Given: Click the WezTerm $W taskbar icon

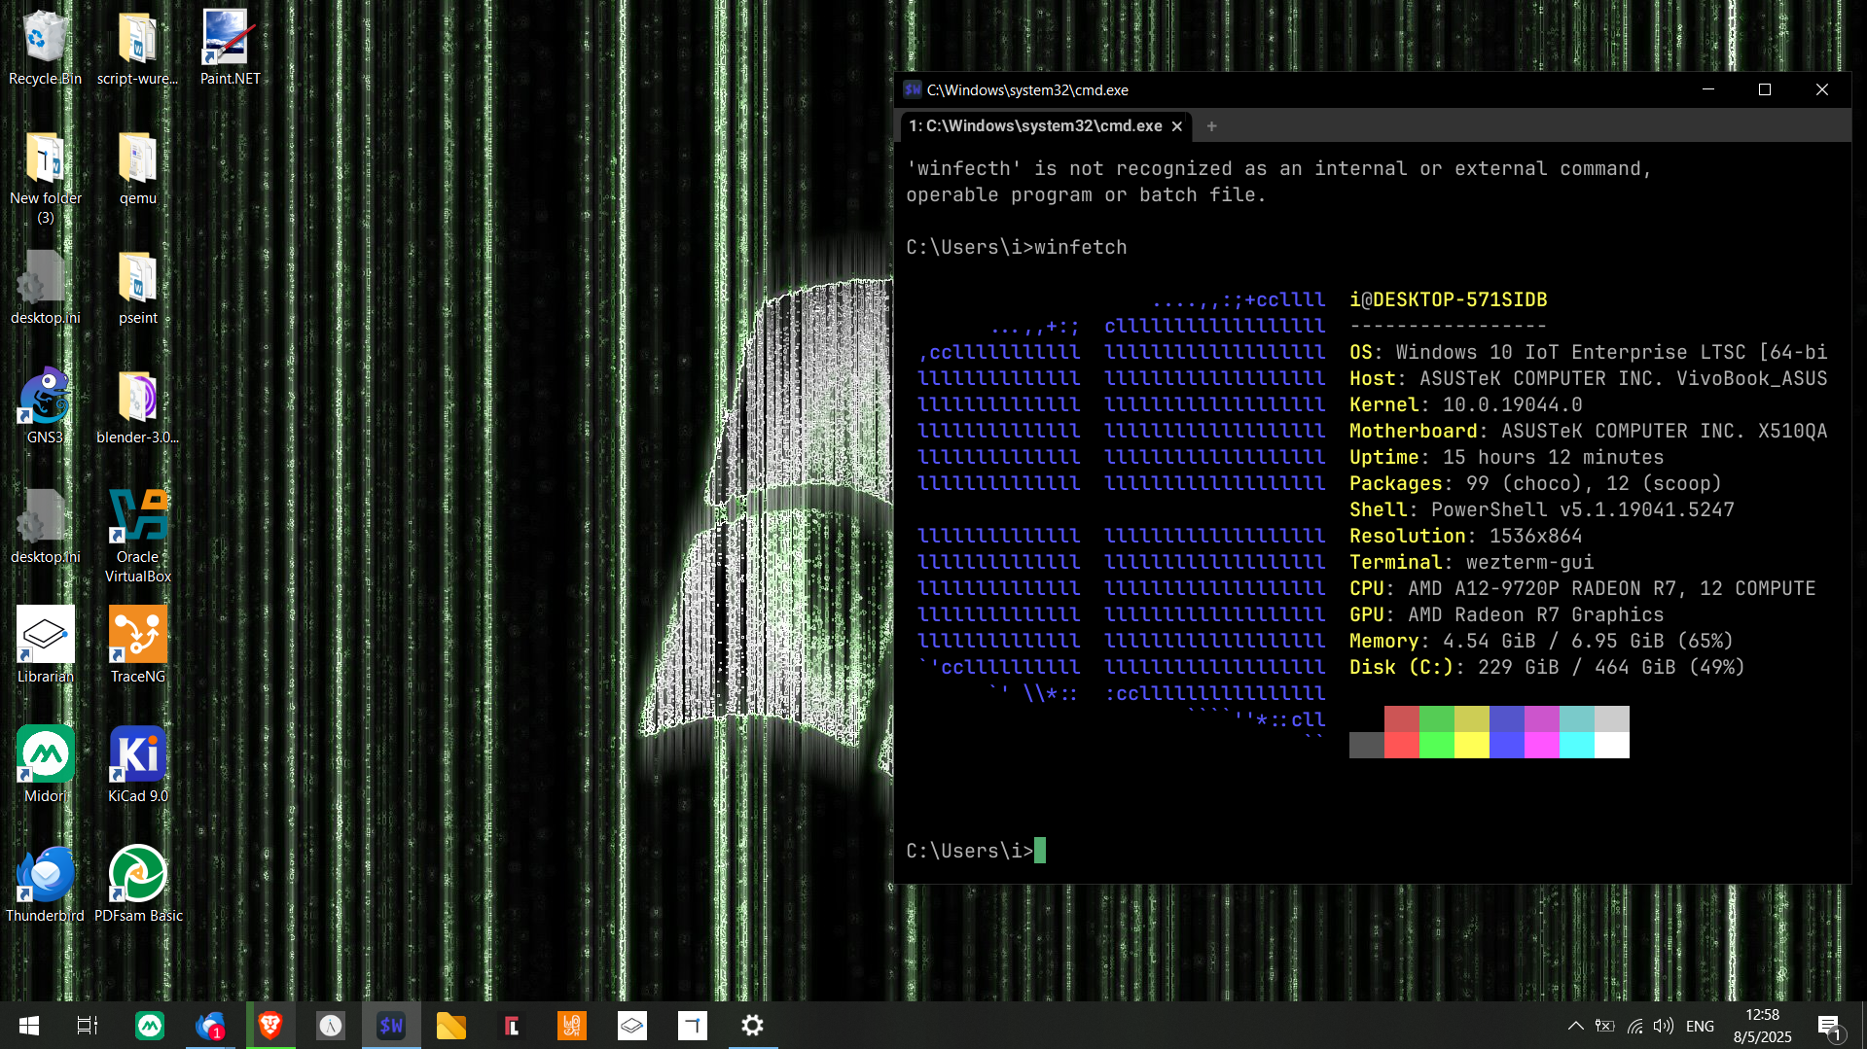Looking at the screenshot, I should coord(391,1026).
